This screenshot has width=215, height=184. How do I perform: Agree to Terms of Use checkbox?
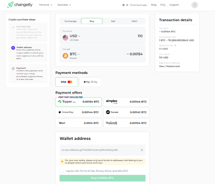(62, 171)
